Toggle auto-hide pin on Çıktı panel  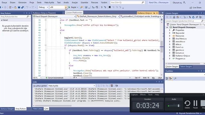tap(159, 82)
